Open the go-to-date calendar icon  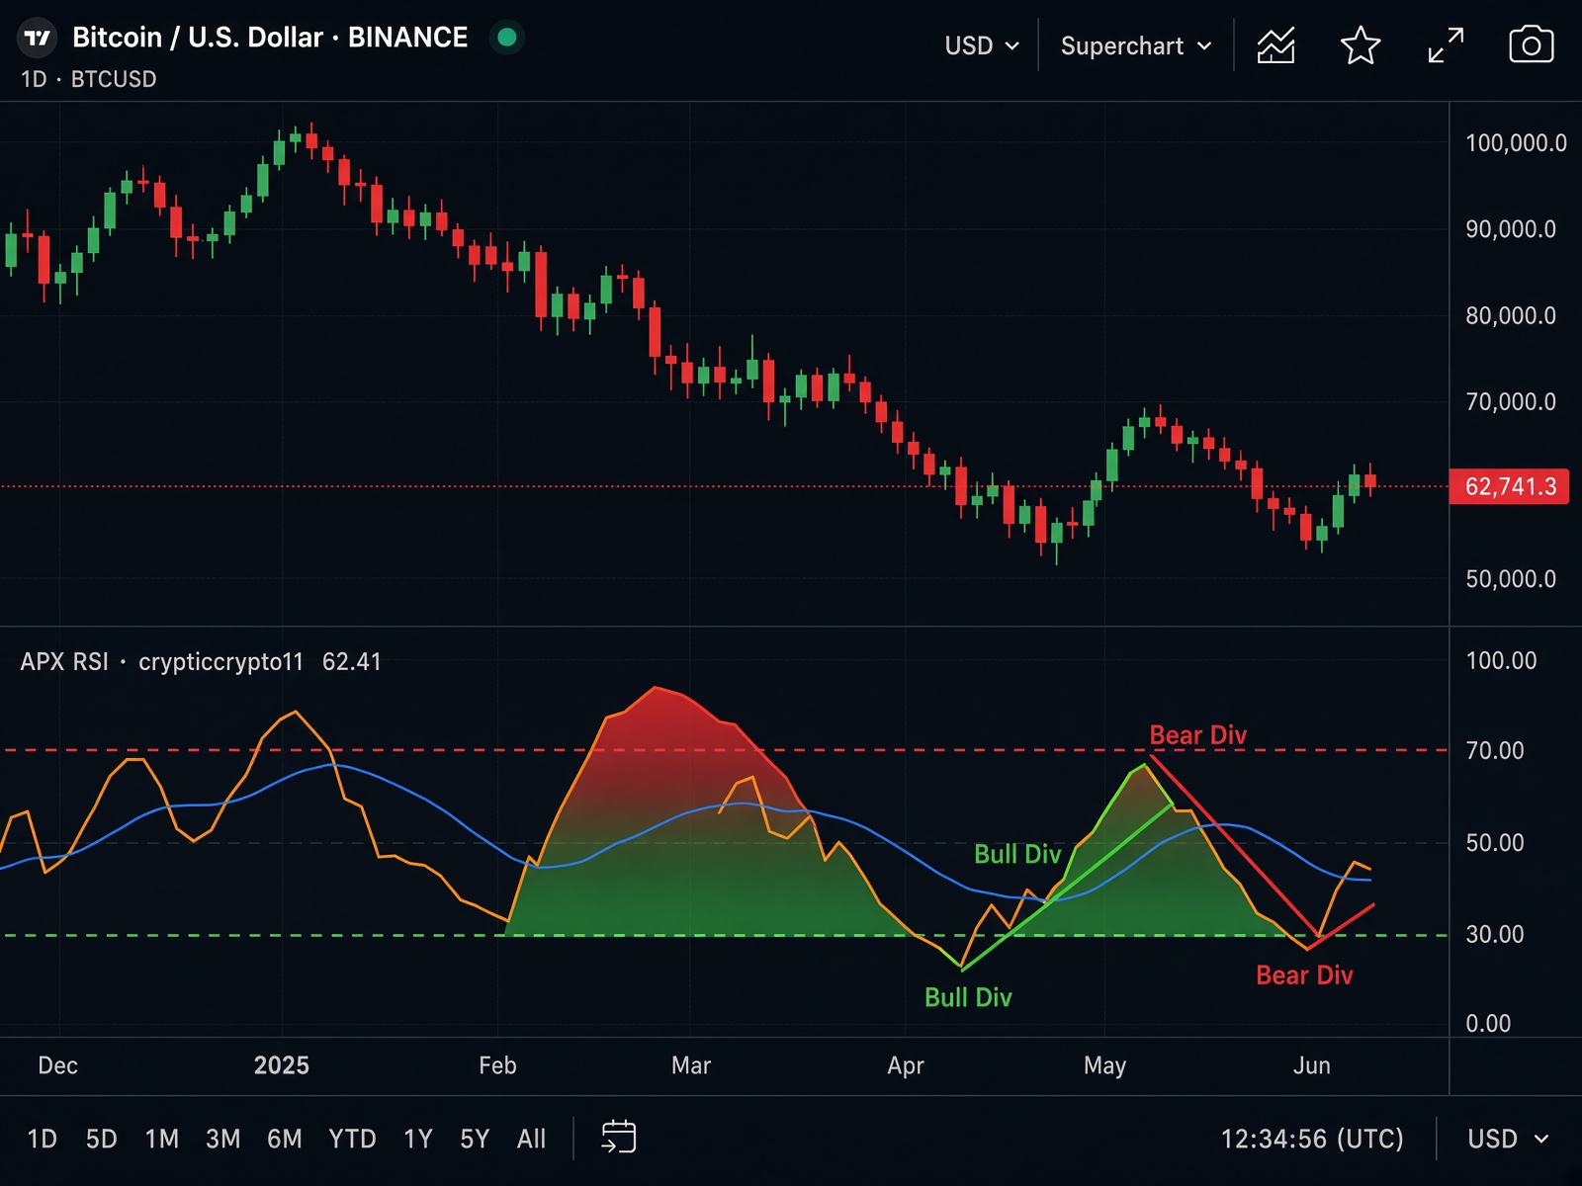[x=619, y=1138]
